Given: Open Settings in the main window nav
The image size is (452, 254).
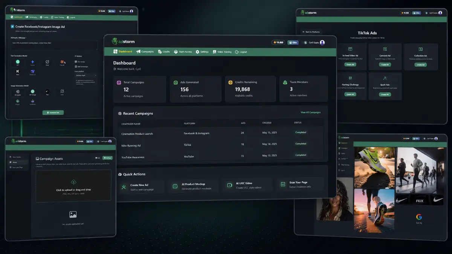Looking at the screenshot, I should tap(202, 52).
